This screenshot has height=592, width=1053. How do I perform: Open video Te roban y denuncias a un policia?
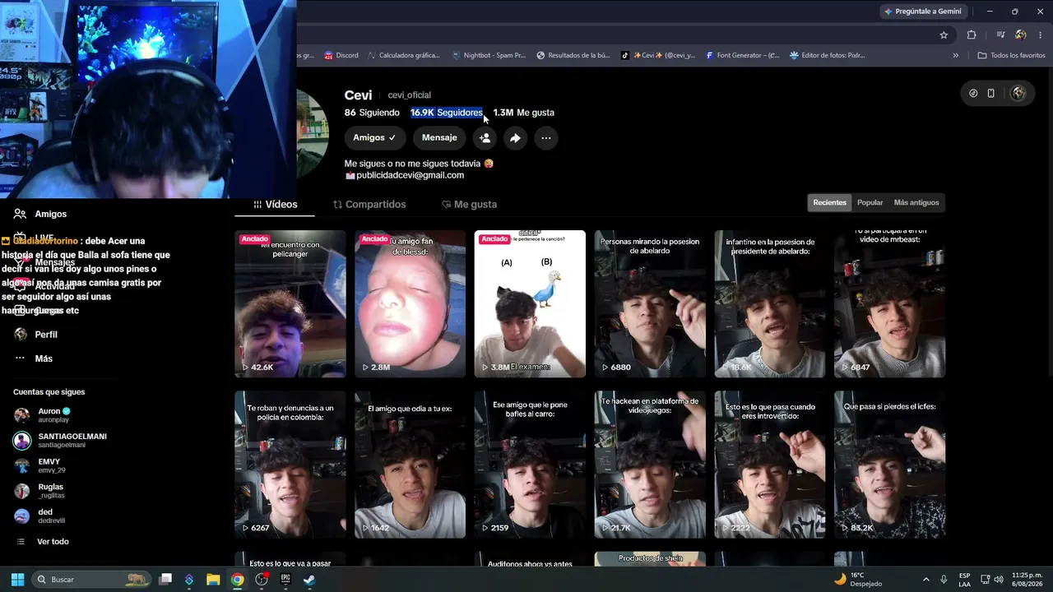[x=290, y=465]
